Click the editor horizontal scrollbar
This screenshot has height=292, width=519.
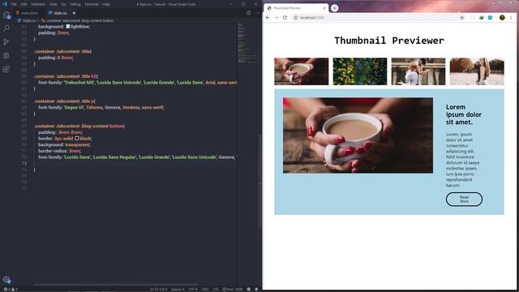[x=116, y=284]
